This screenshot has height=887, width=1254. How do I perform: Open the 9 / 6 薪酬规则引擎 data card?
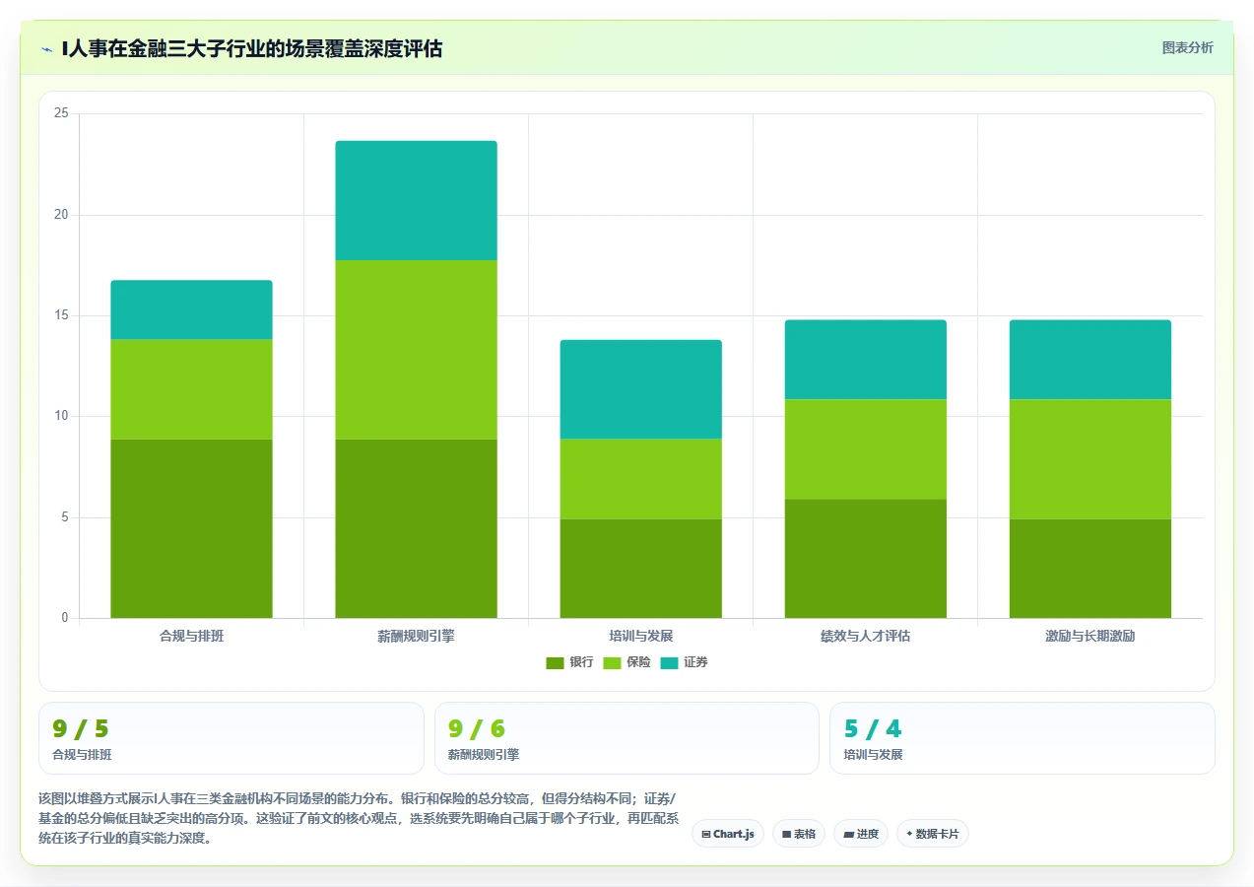tap(627, 738)
